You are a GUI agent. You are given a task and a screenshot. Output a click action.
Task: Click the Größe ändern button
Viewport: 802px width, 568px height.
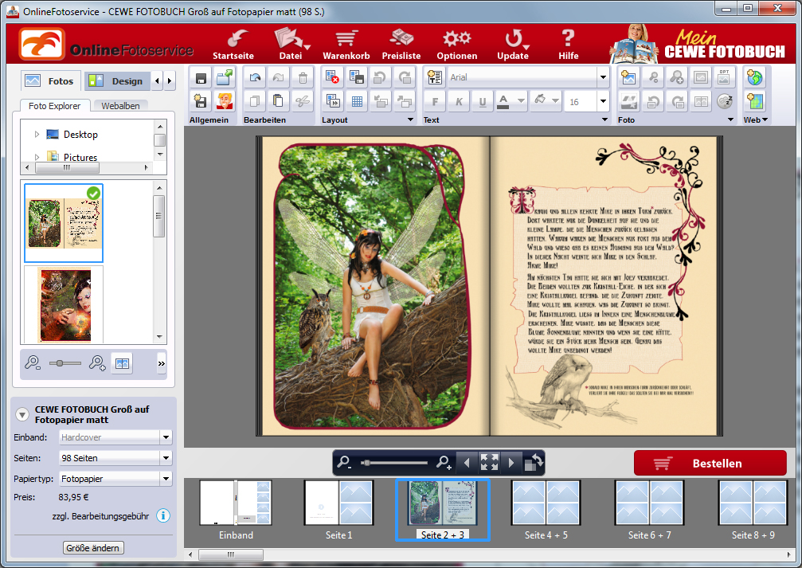point(94,547)
